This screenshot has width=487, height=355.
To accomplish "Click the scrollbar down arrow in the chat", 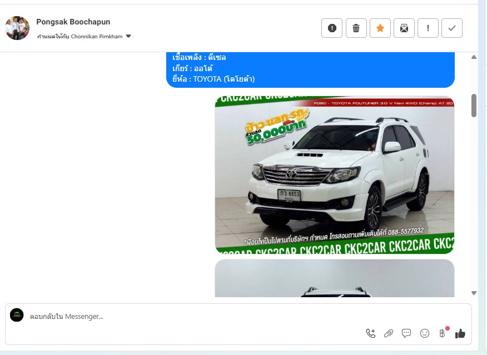I will [474, 293].
